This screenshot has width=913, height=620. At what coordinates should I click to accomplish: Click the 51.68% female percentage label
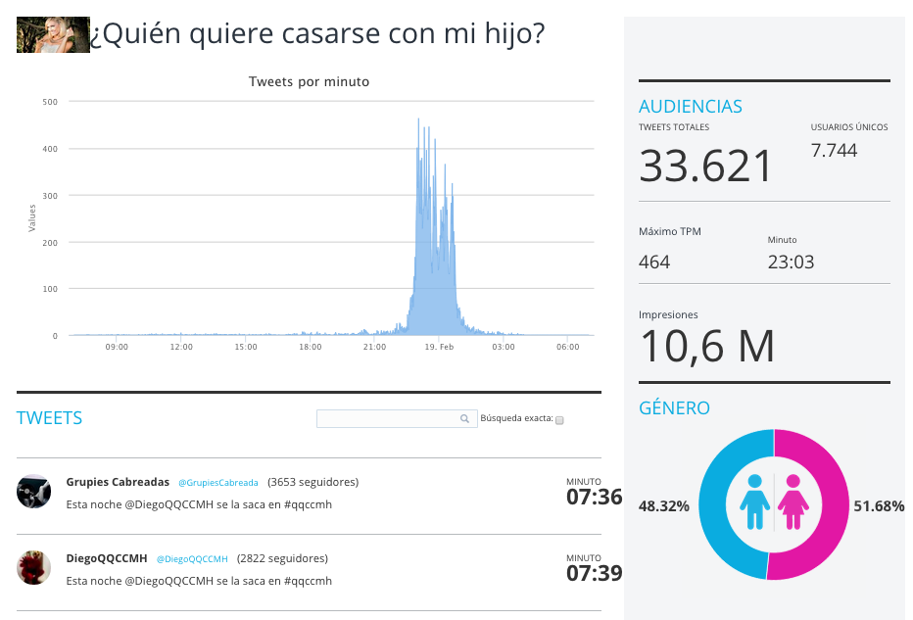879,506
